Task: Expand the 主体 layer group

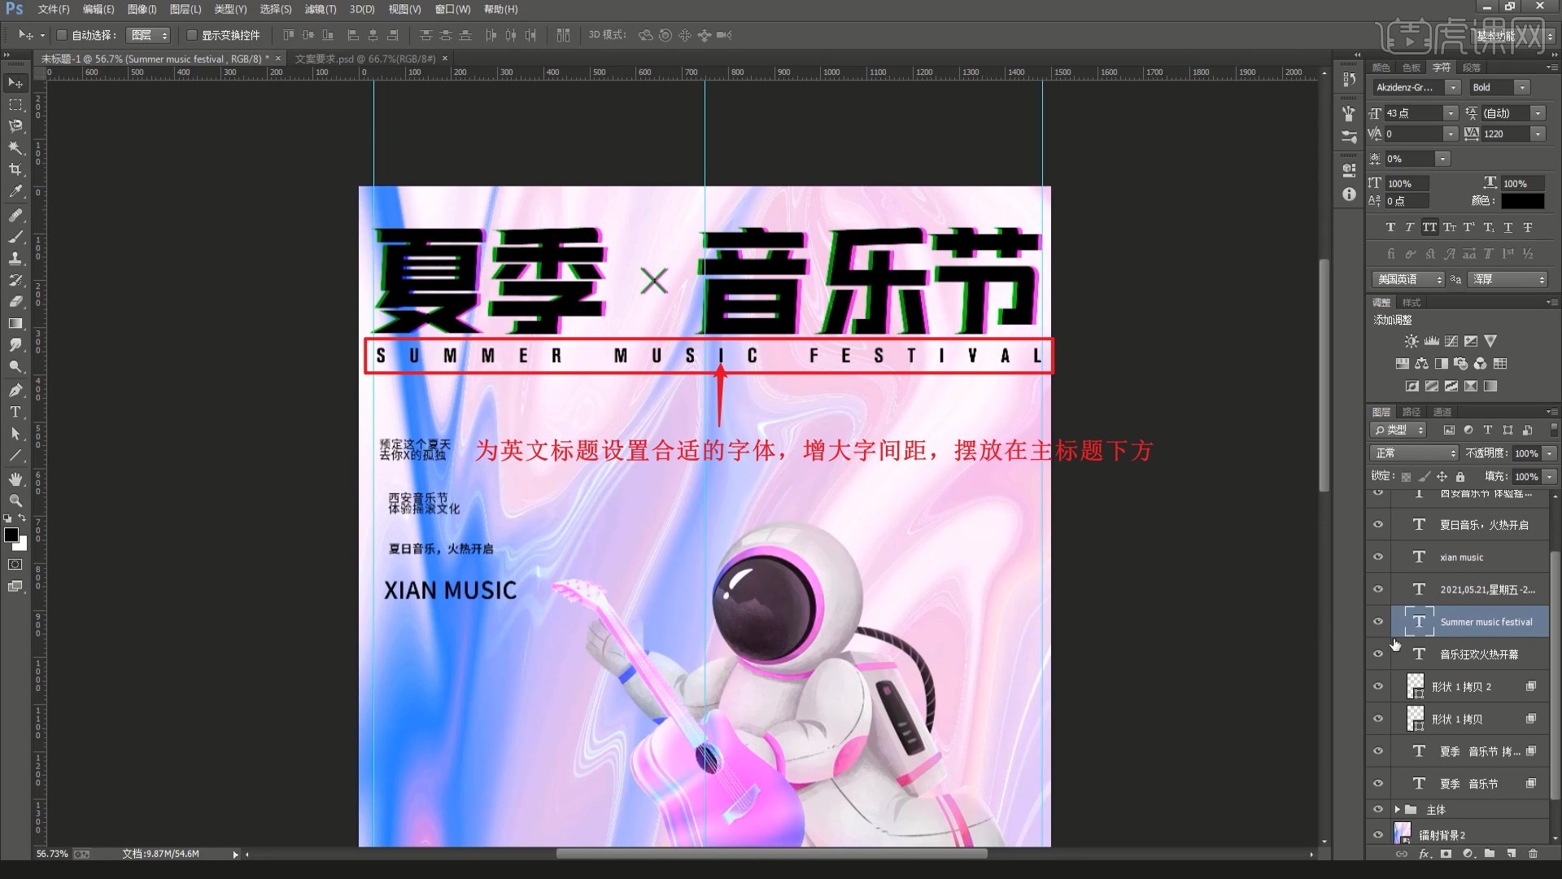Action: (x=1397, y=809)
